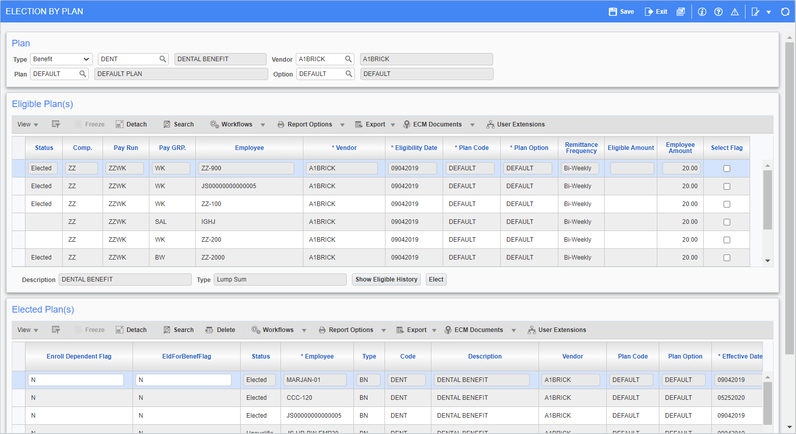
Task: Click Workflows in Eligible Plans toolbar
Action: (232, 124)
